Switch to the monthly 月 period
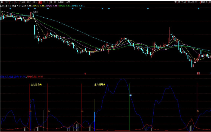Image resolution: width=211 pixels, height=132 pixels. click(x=48, y=2)
